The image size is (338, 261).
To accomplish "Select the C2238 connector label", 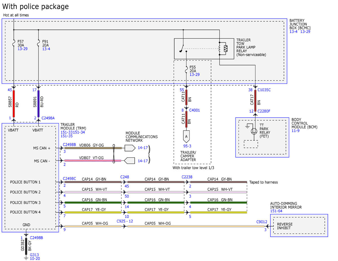I will tap(187, 177).
